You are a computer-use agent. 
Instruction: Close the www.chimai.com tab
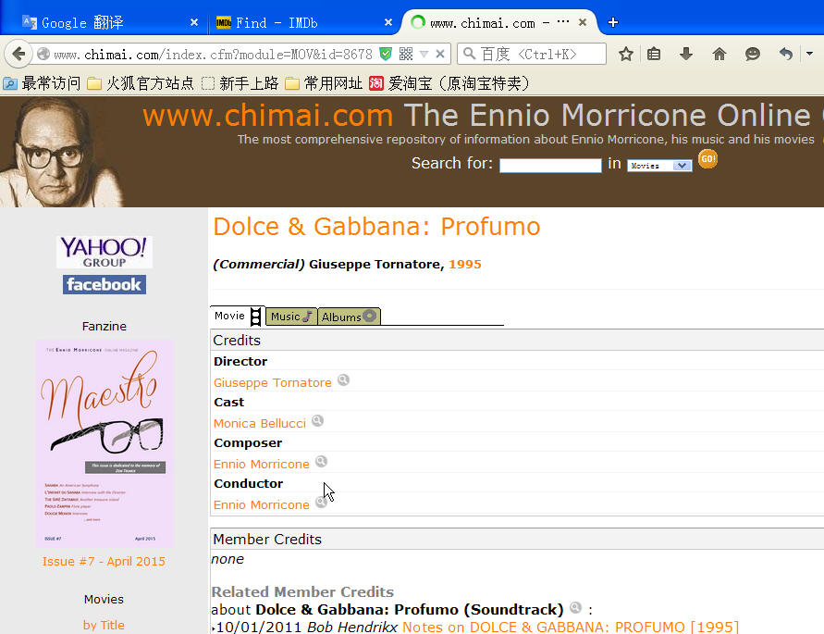tap(583, 22)
